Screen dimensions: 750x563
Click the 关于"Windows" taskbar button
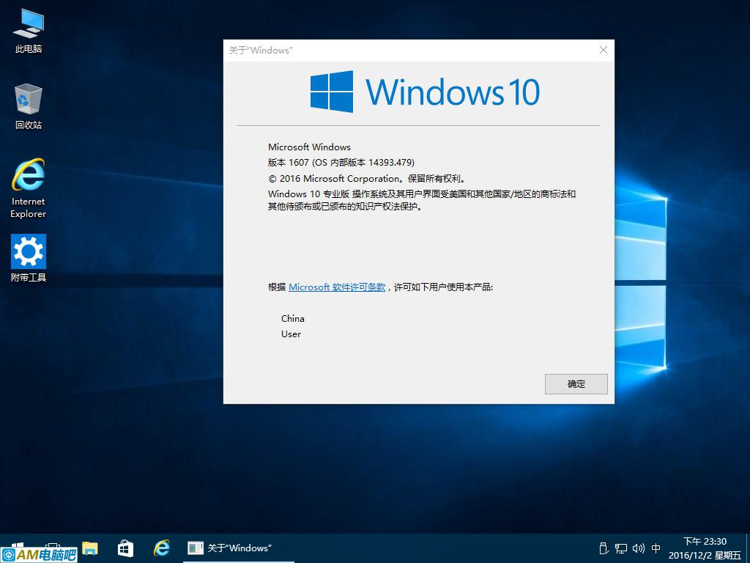click(238, 548)
